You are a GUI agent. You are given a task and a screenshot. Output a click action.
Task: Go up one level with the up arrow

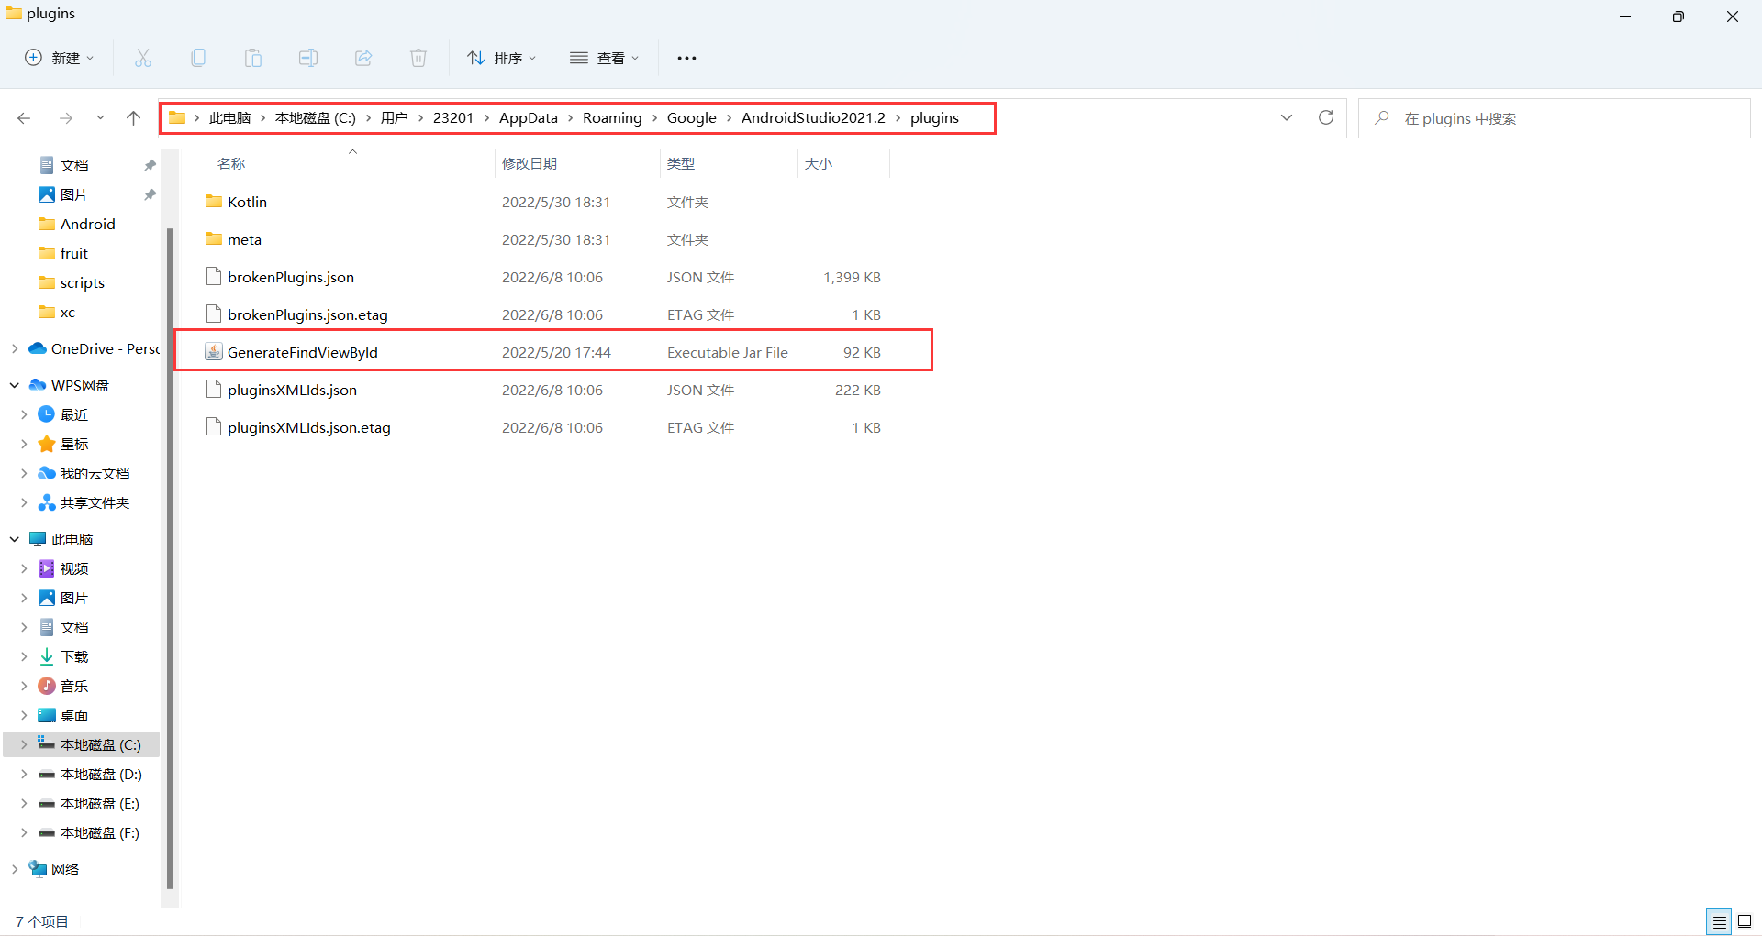tap(133, 117)
